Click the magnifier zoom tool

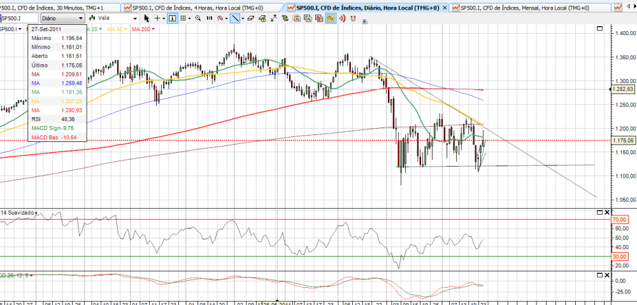tap(198, 18)
